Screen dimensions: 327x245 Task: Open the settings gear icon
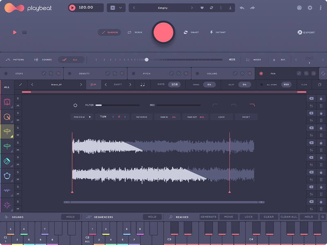pos(310,8)
